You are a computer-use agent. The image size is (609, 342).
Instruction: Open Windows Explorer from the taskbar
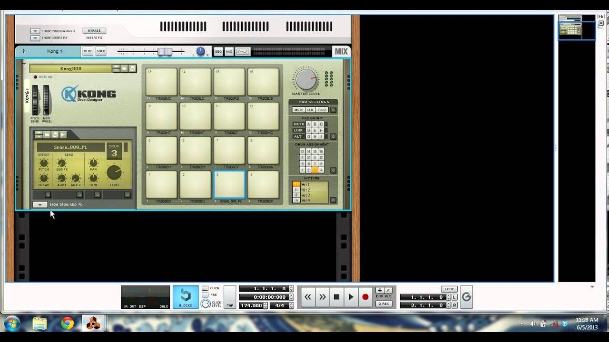point(40,324)
